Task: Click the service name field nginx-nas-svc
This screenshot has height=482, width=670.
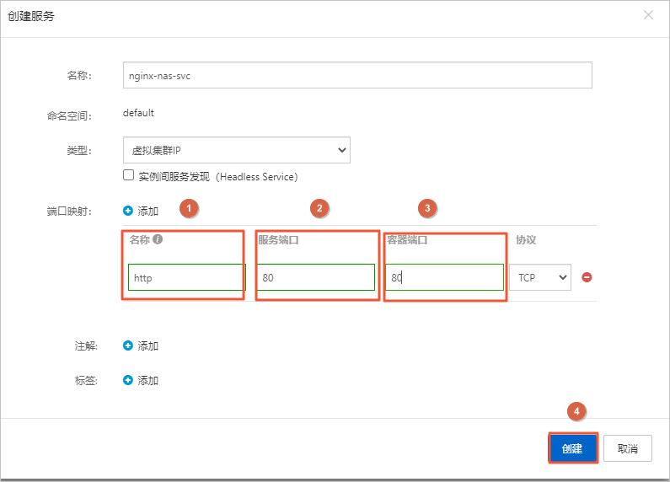Action: coord(357,75)
